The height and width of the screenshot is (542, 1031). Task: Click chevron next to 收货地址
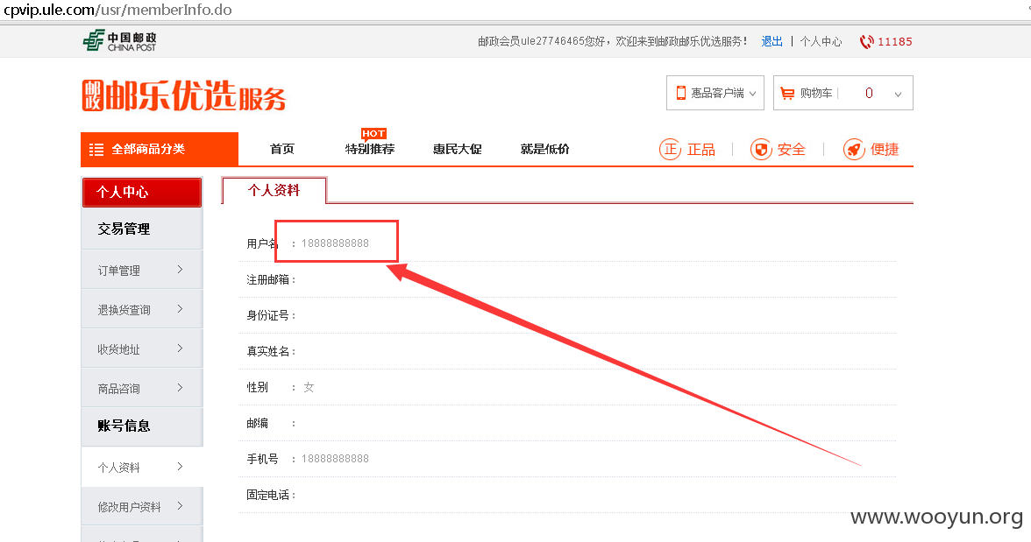tap(181, 348)
